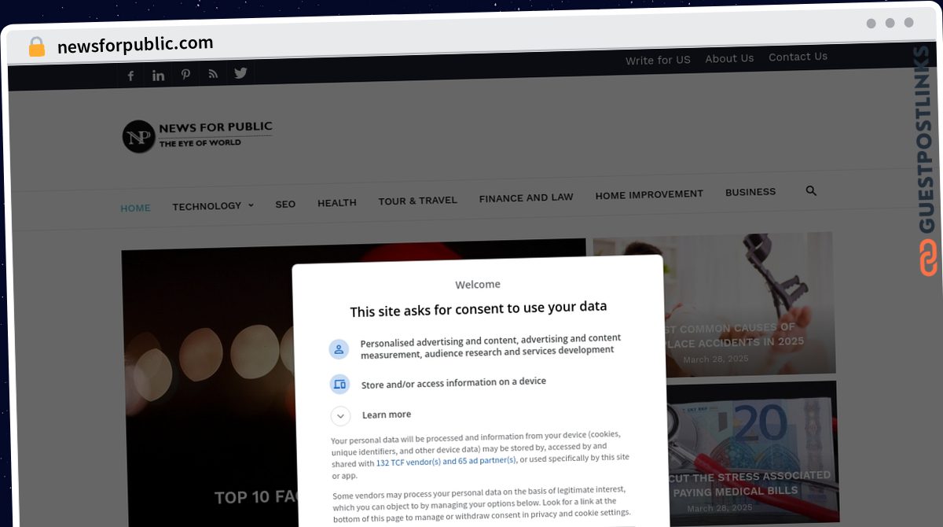Click the 'Learn more' label text
This screenshot has height=527, width=943.
(387, 415)
